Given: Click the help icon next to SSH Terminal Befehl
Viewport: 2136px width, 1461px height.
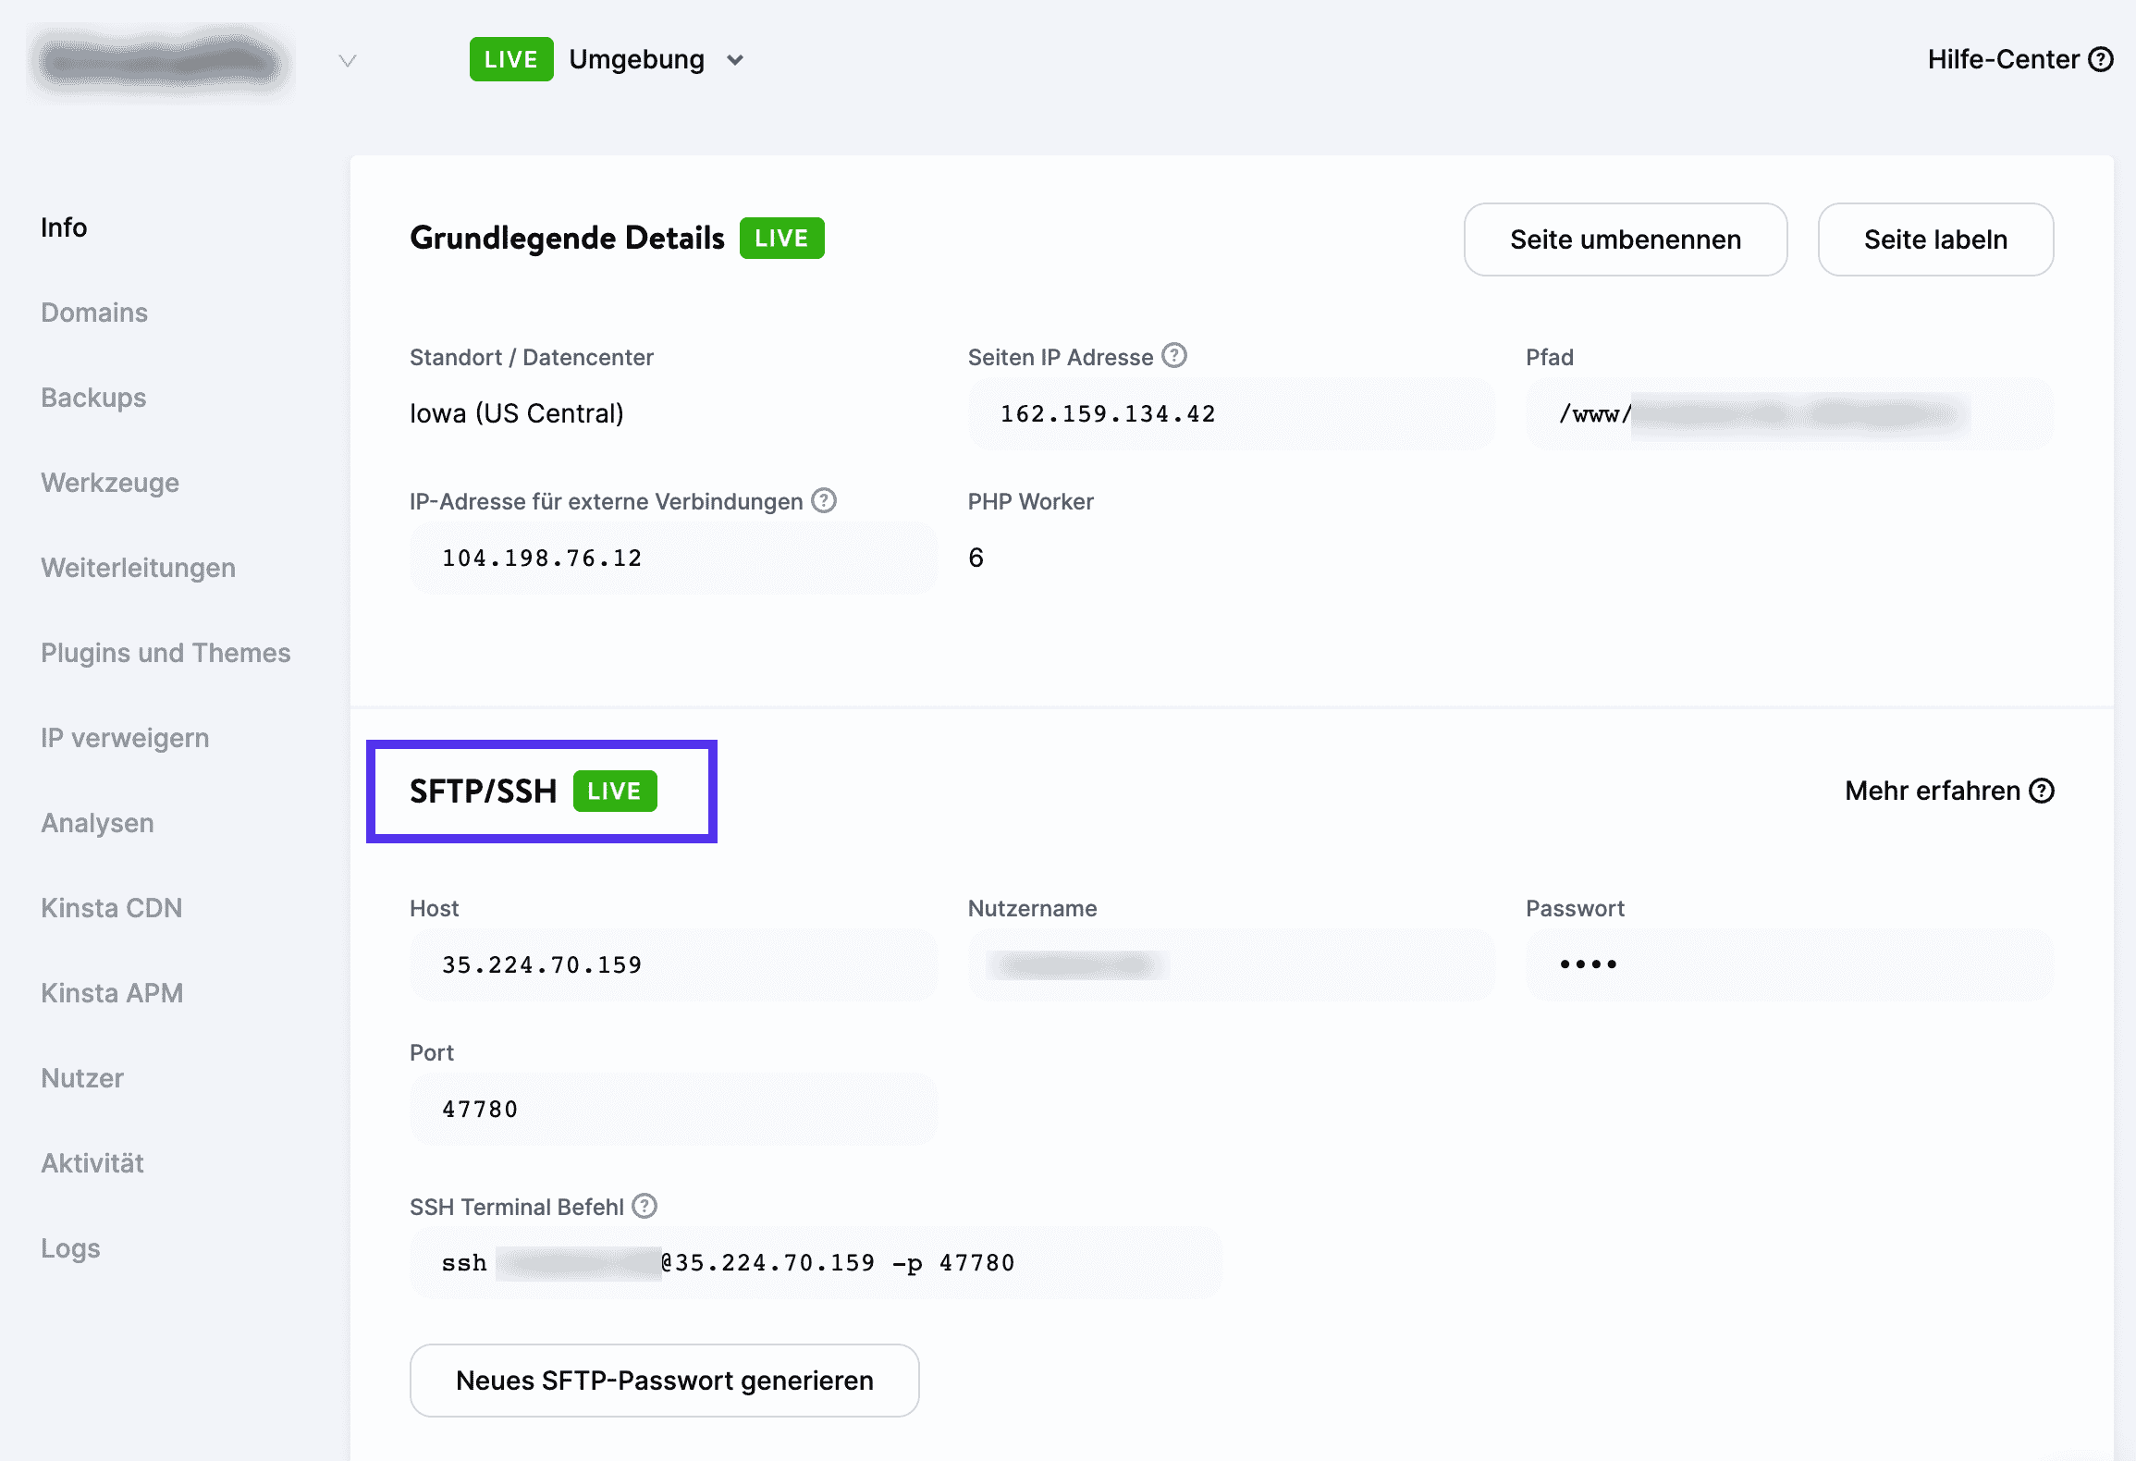Looking at the screenshot, I should pos(644,1206).
